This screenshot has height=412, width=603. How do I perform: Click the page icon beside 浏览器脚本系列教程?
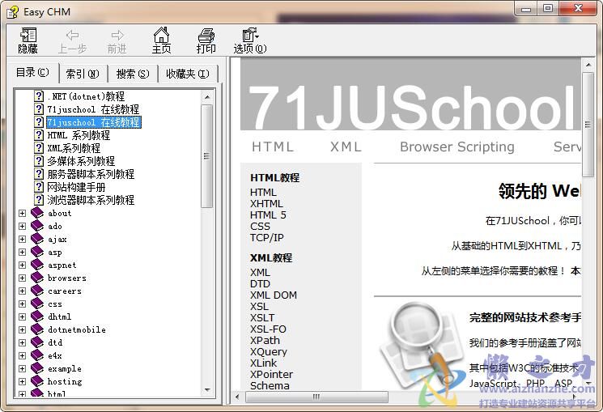(39, 200)
